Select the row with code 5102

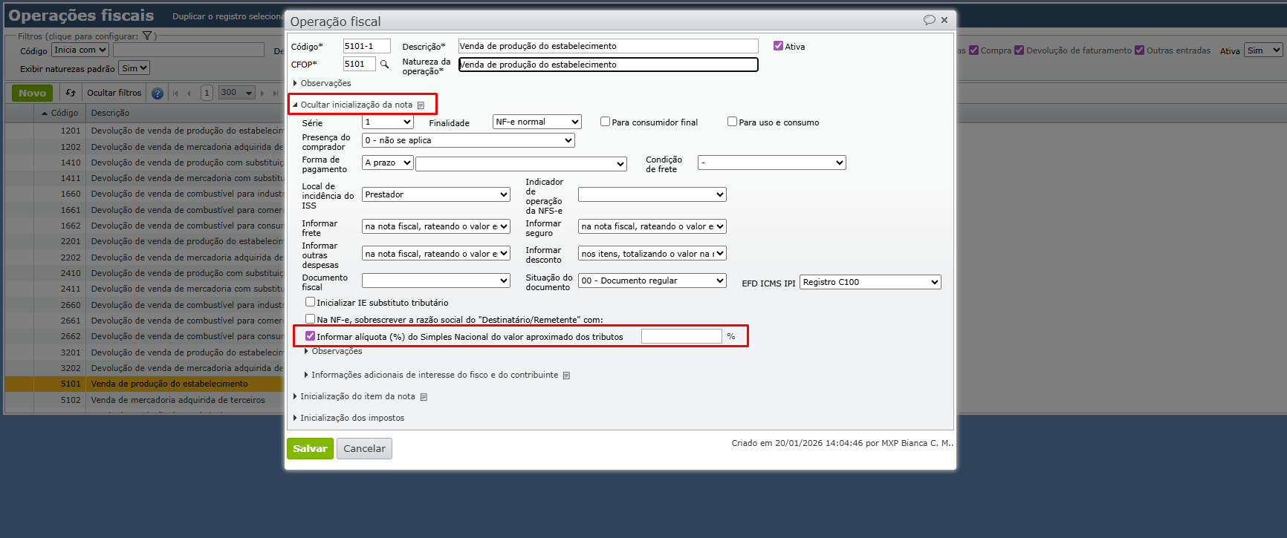(144, 400)
